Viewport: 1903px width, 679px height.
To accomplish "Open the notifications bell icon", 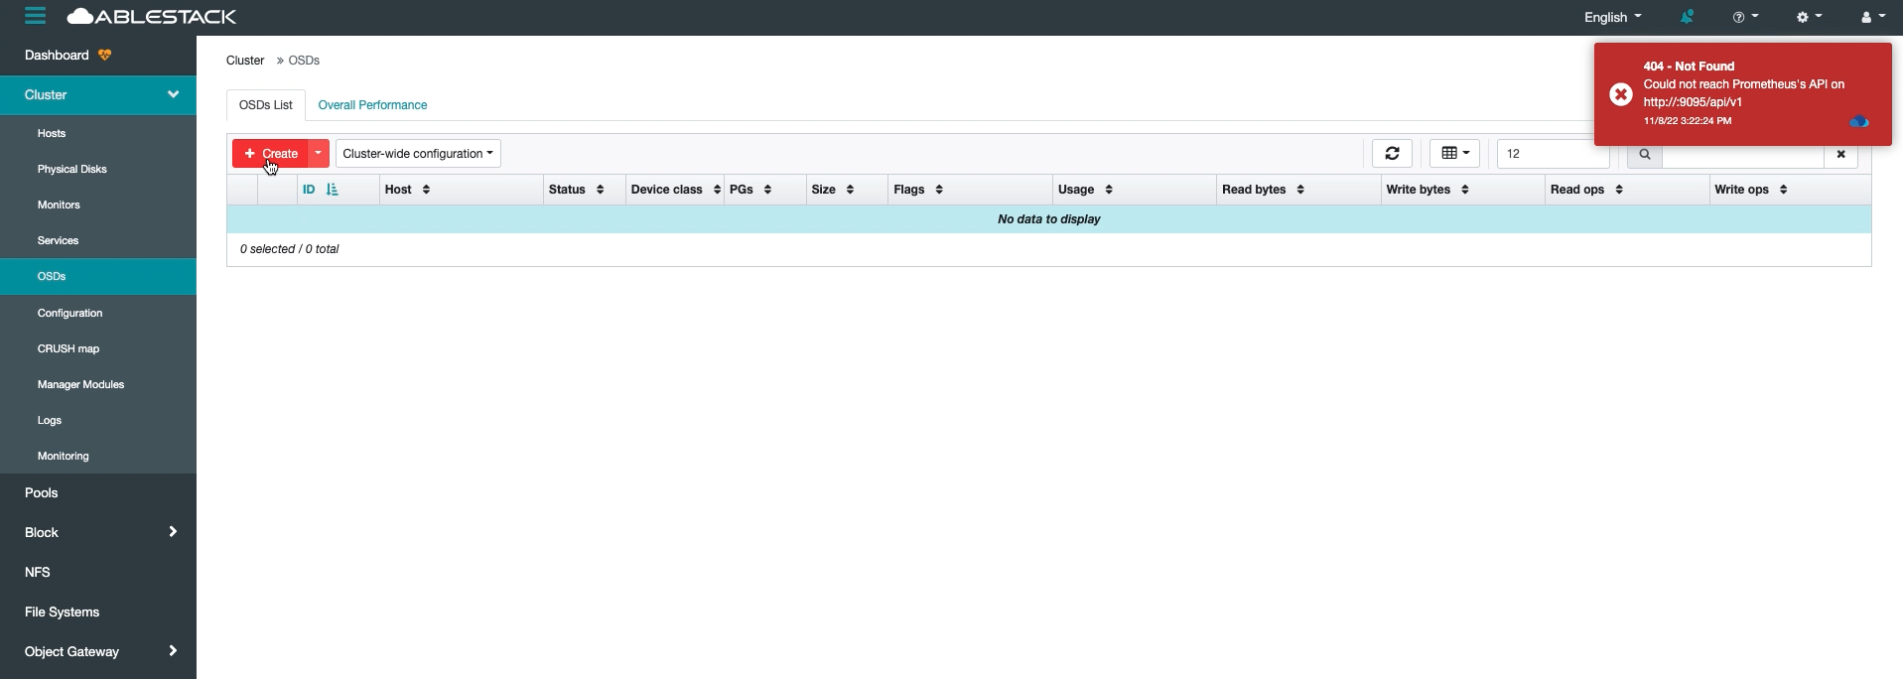I will click(1687, 17).
